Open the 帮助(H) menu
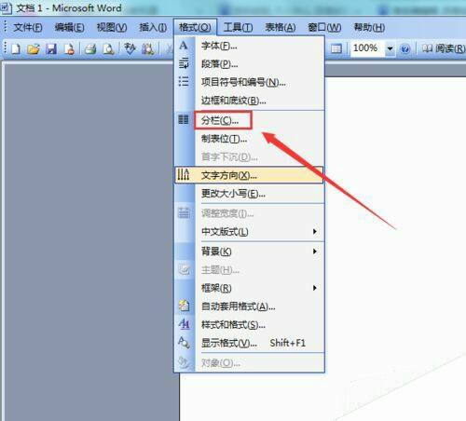The width and height of the screenshot is (466, 421). pos(369,28)
